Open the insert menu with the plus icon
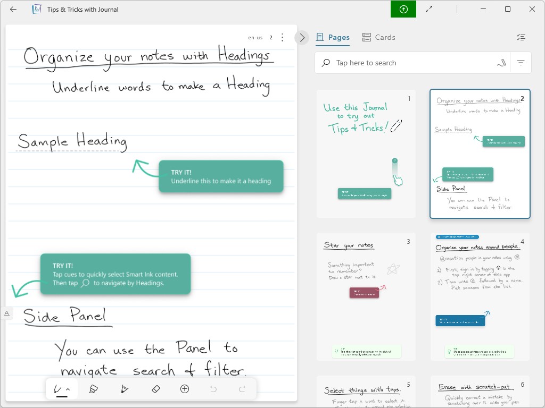This screenshot has width=545, height=408. click(184, 389)
